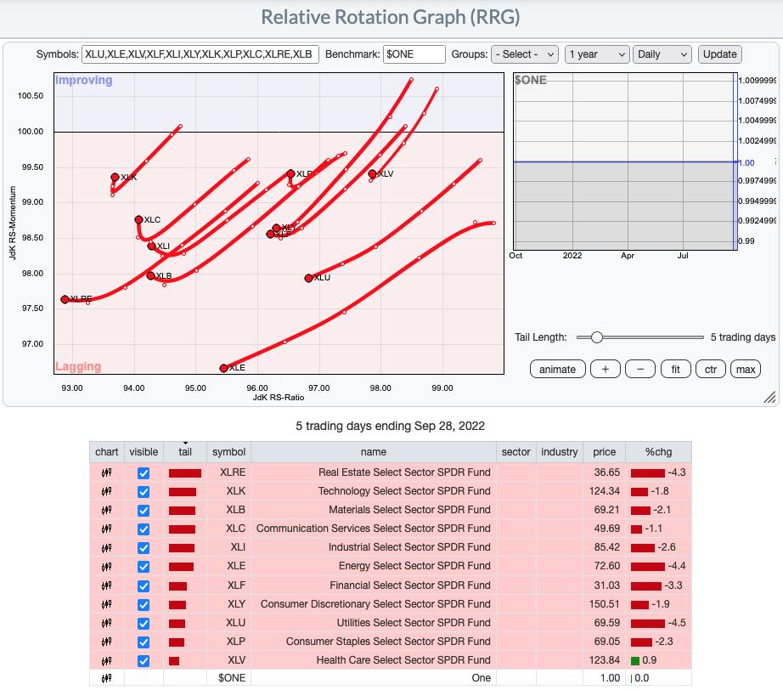783x690 pixels.
Task: Open the 1 year period dropdown
Action: click(x=597, y=54)
